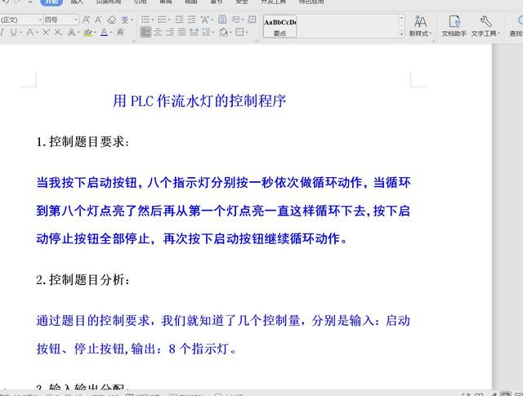The image size is (523, 396).
Task: Open the phonetic guide (变) tool
Action: tap(125, 20)
